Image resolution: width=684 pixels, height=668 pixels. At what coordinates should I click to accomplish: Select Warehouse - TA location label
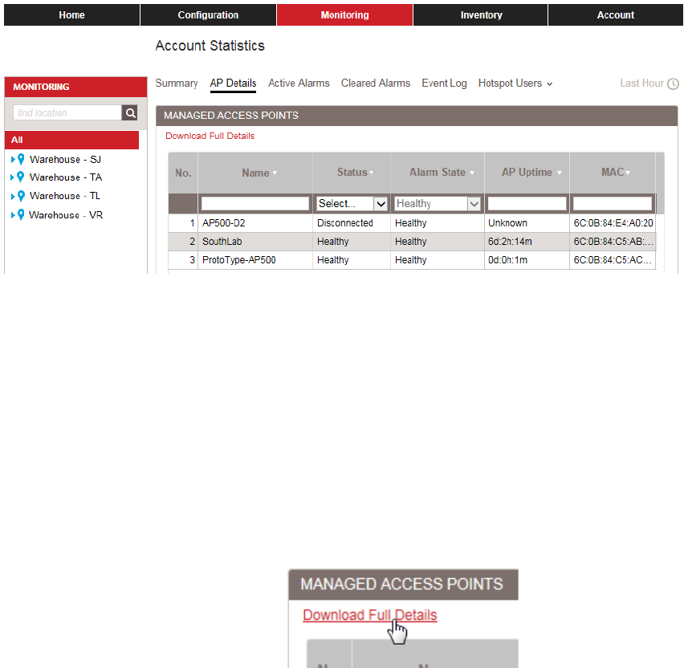pyautogui.click(x=66, y=177)
